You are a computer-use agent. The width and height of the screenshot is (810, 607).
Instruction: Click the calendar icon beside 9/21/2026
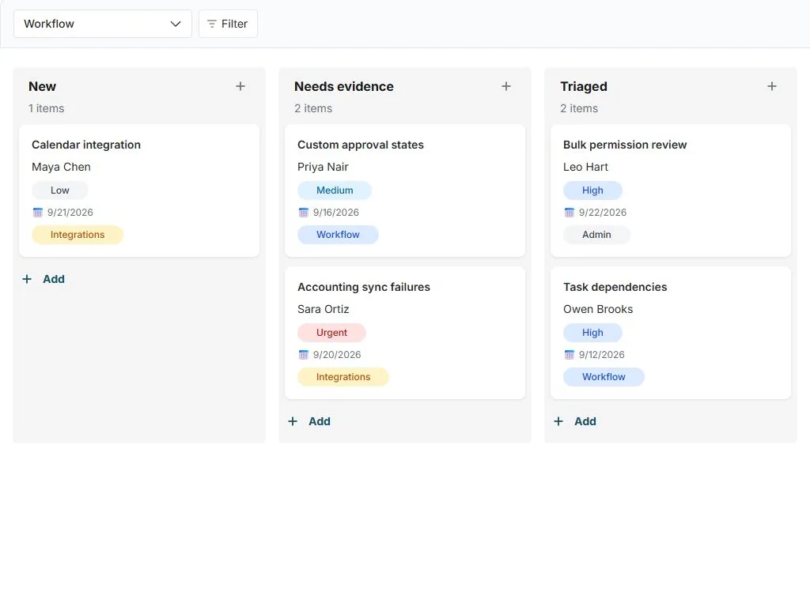38,213
